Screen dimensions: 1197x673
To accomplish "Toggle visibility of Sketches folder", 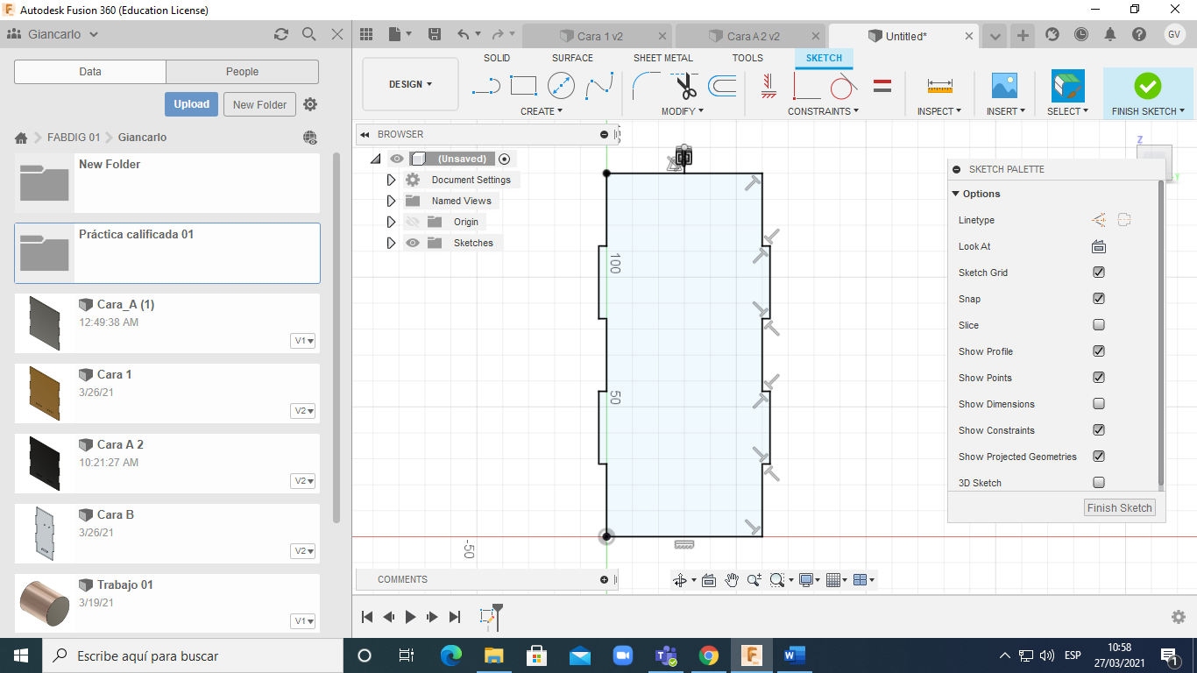I will (413, 243).
